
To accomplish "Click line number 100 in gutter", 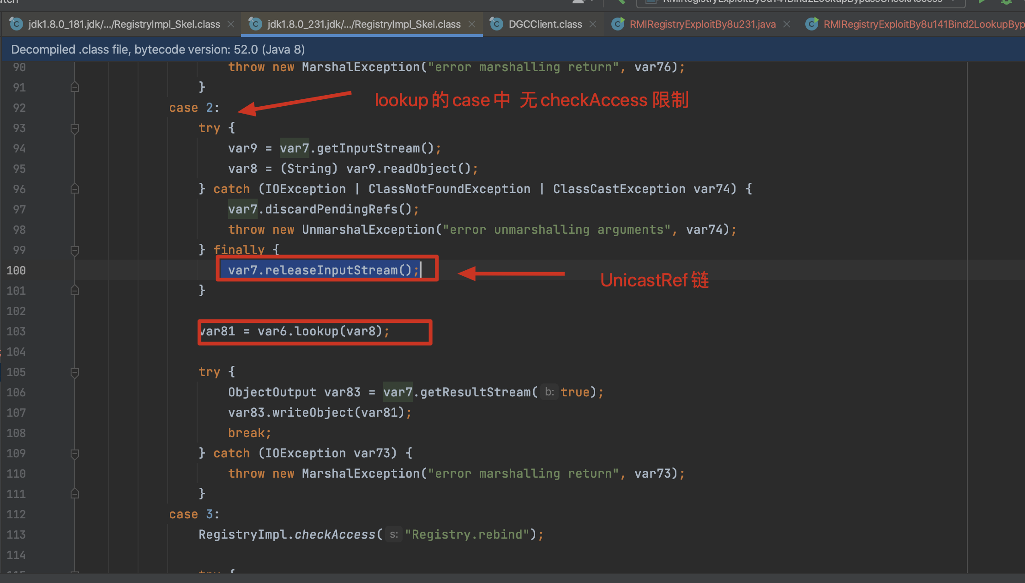I will coord(16,270).
